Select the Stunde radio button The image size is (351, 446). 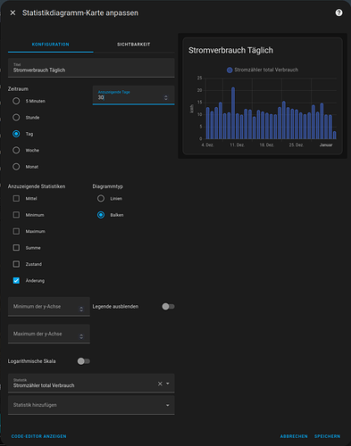tap(16, 118)
